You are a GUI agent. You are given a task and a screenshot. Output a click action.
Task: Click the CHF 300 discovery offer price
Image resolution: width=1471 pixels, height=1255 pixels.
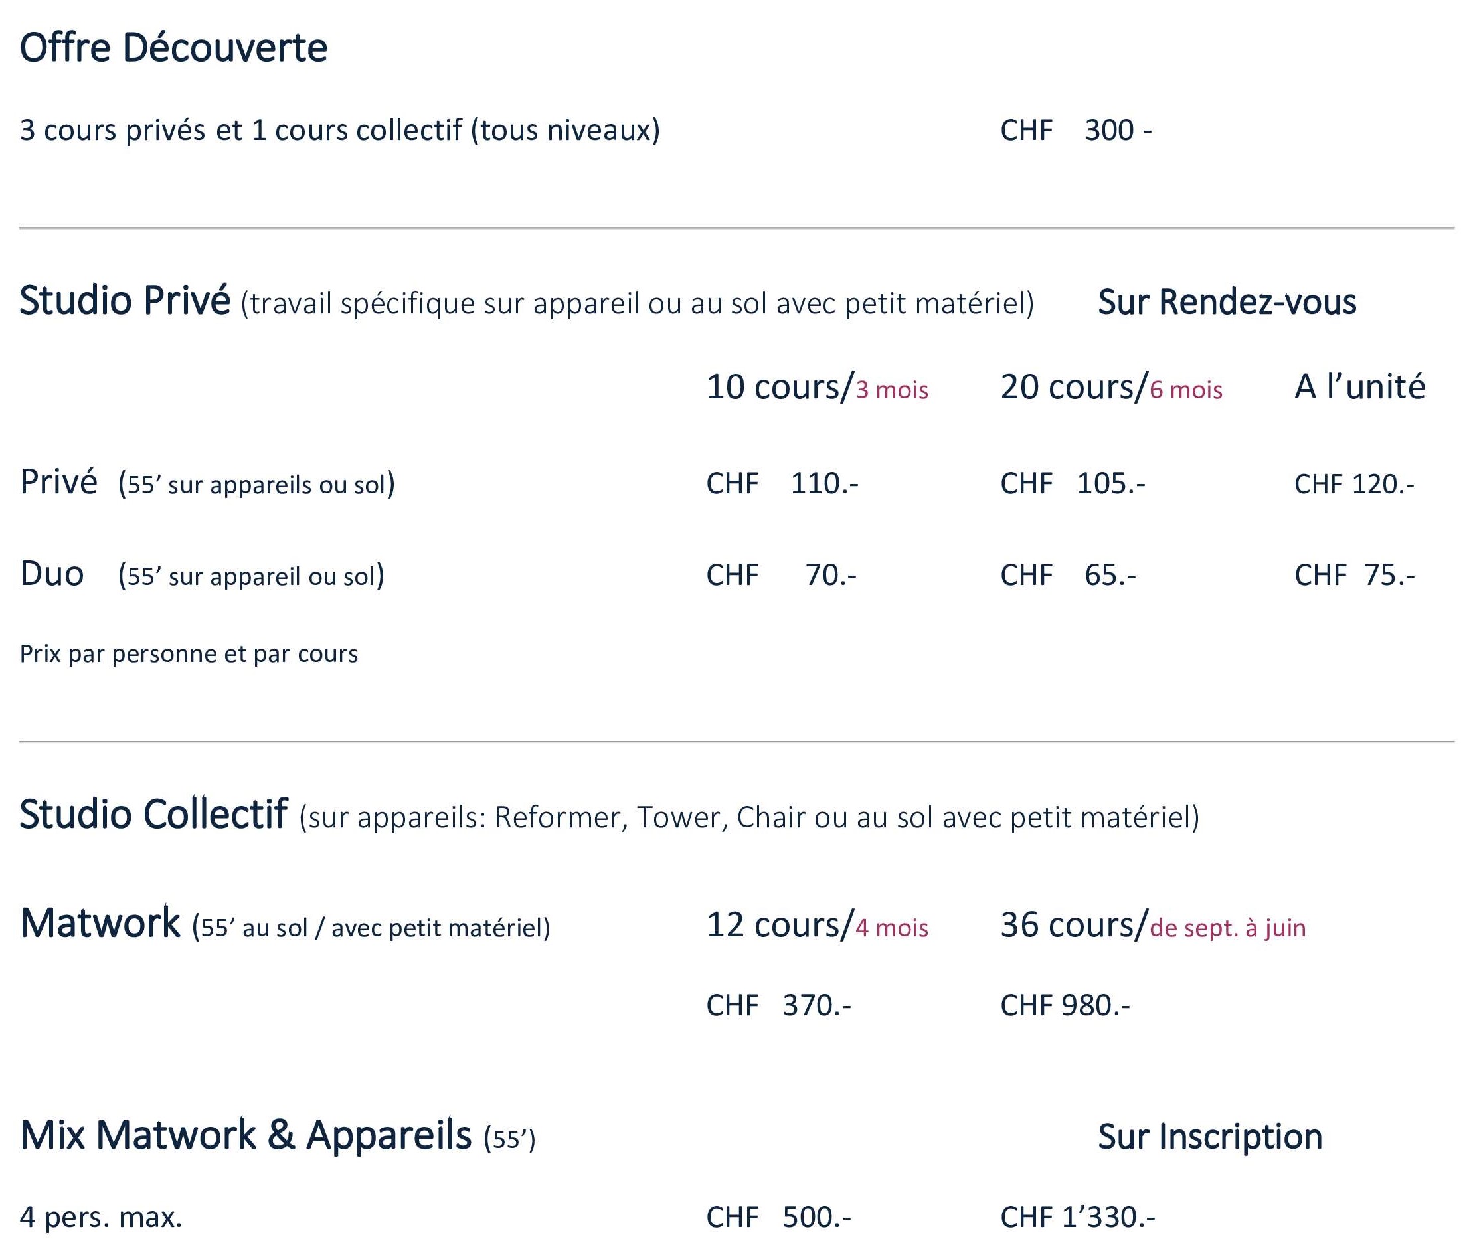point(1076,131)
